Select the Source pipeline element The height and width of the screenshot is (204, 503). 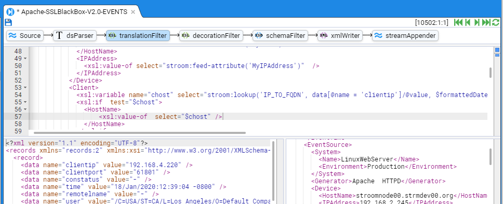(x=25, y=35)
